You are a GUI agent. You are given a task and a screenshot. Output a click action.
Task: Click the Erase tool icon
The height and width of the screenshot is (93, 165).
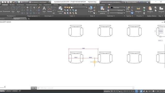click(x=39, y=7)
